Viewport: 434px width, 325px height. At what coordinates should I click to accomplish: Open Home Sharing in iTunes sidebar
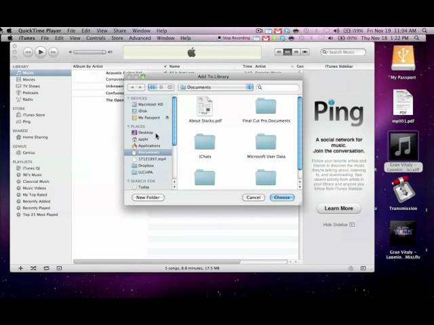(x=35, y=137)
